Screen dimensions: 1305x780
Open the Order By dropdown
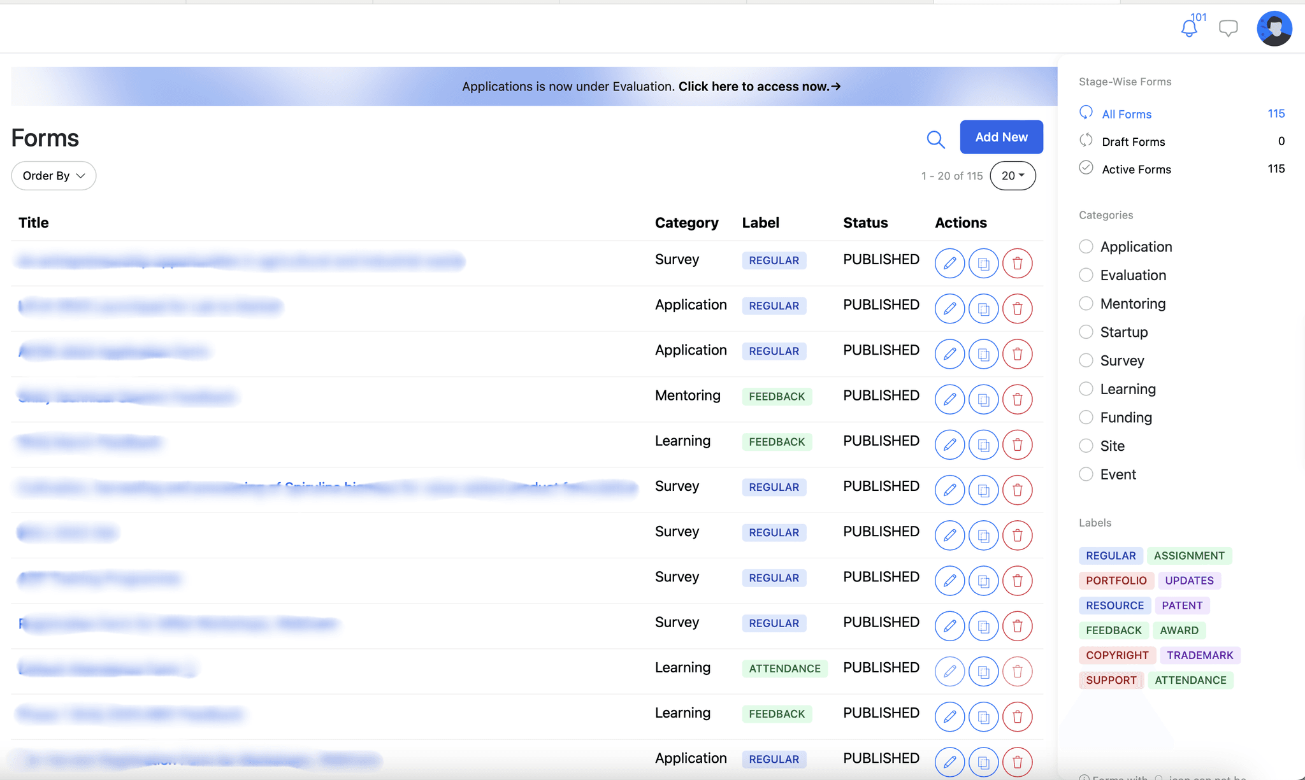53,175
